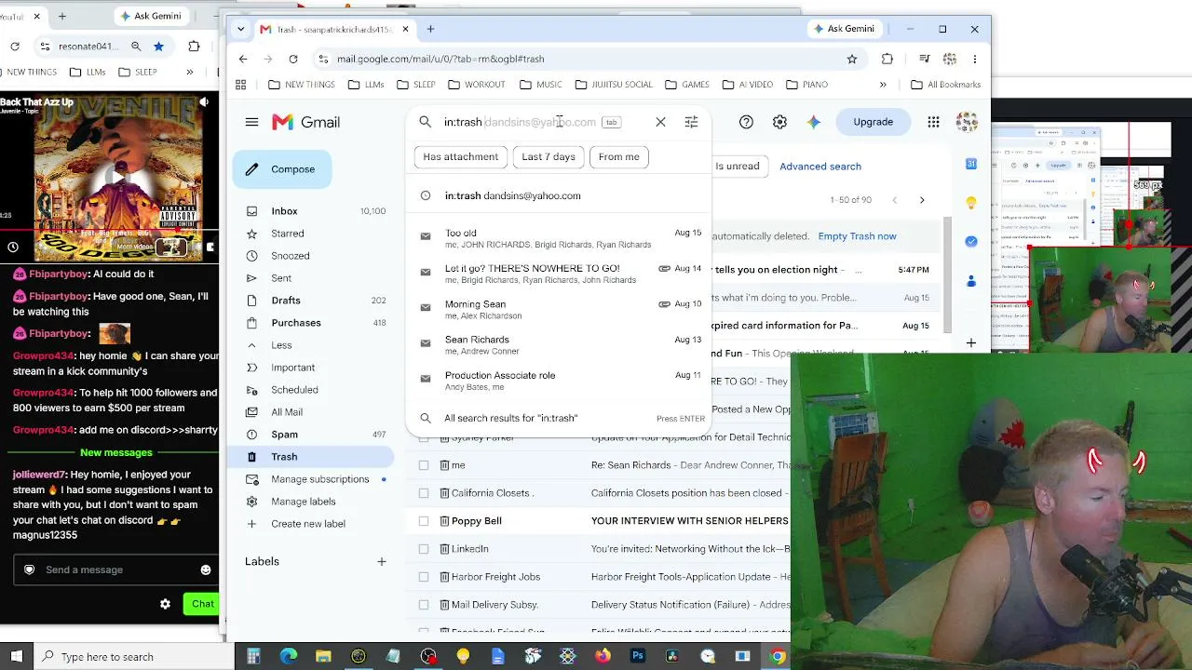
Task: Open Chrome extensions puzzle icon
Action: click(x=887, y=59)
